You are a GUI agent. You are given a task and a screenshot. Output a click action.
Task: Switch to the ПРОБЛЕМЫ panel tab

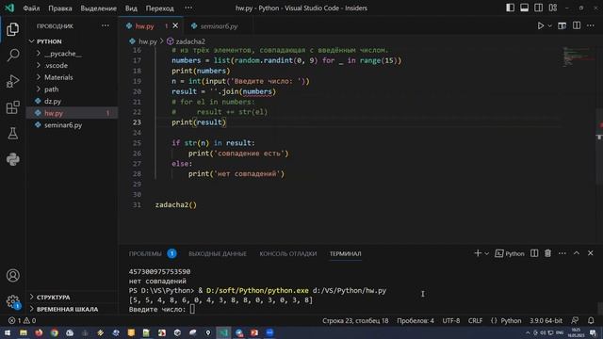(145, 253)
